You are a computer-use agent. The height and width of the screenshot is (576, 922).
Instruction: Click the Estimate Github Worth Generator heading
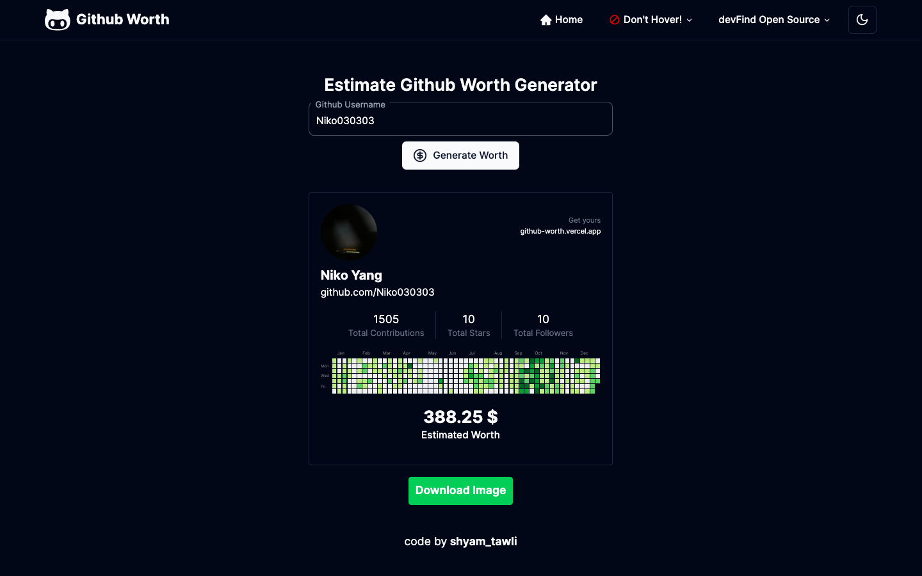(460, 85)
